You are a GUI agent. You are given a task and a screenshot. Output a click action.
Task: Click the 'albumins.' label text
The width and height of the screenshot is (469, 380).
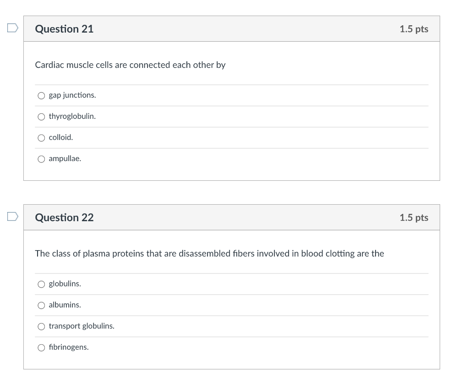coord(65,305)
